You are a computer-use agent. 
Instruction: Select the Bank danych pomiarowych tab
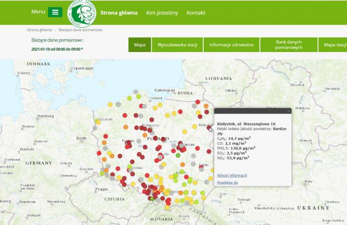click(289, 45)
